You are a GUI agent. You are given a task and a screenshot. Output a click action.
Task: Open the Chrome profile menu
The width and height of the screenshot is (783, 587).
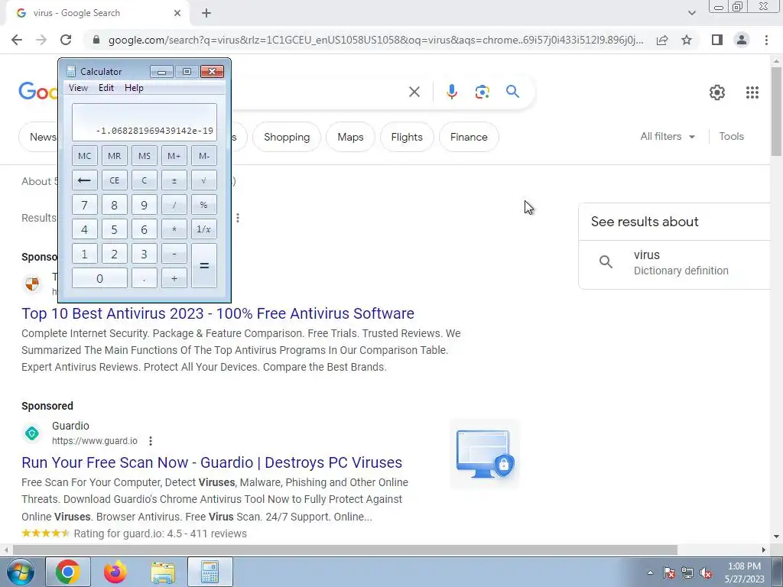coord(742,40)
